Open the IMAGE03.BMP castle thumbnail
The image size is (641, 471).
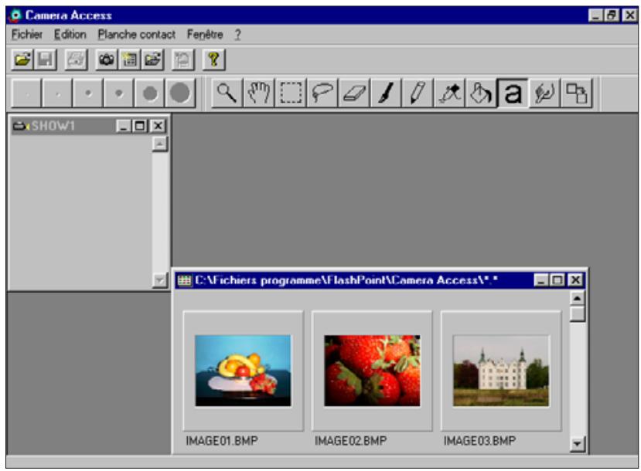(501, 371)
